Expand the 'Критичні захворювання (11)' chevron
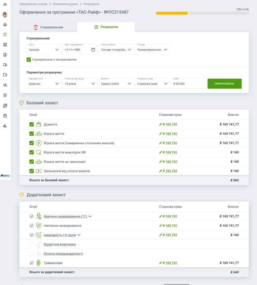Screen dimensions: 257x285 click(x=90, y=216)
